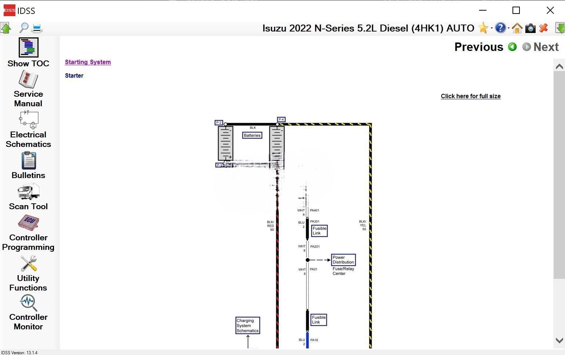Open the full size schematic link
This screenshot has height=355, width=565.
point(470,96)
